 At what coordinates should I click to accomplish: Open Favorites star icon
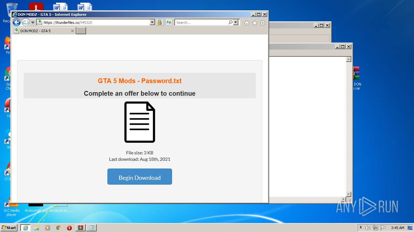coord(255,23)
